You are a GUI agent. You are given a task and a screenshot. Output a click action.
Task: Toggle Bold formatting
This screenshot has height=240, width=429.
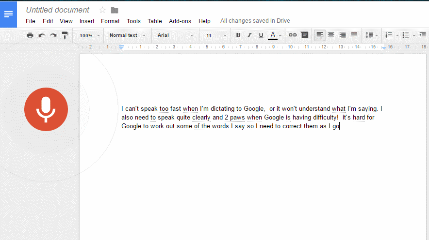tap(238, 35)
